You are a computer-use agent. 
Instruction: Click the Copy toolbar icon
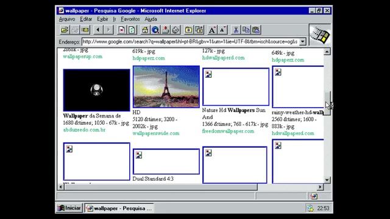click(x=246, y=30)
